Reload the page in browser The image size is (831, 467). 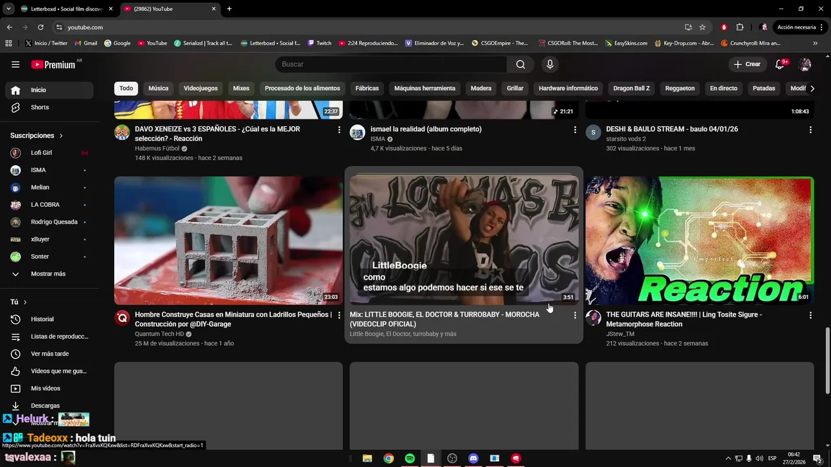(x=40, y=27)
